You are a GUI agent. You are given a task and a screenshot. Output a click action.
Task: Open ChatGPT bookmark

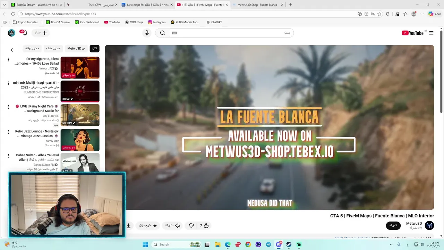[214, 22]
